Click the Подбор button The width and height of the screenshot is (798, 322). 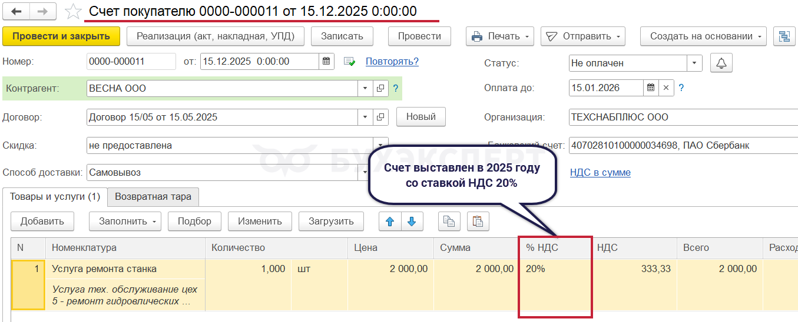(194, 222)
